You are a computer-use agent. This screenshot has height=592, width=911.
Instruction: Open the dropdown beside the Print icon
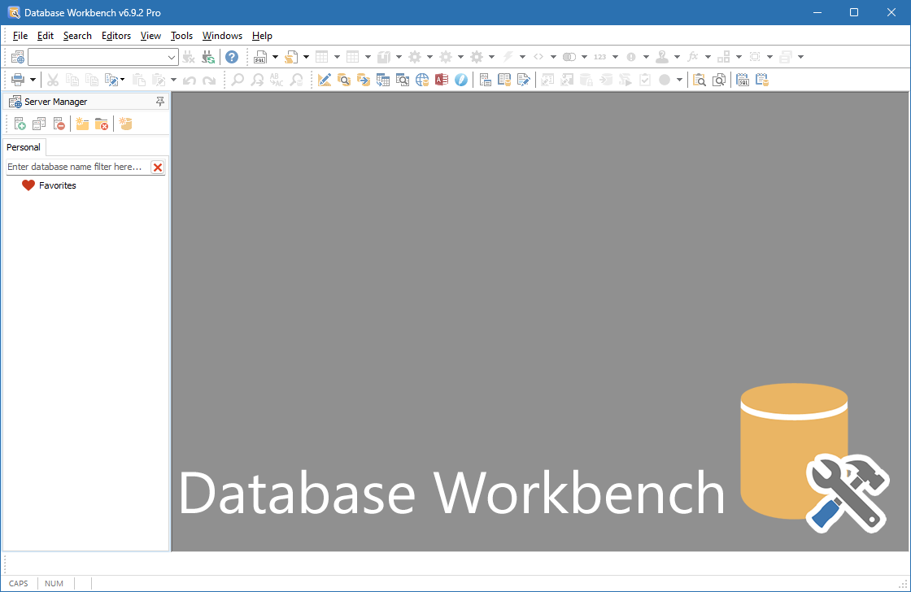(31, 79)
